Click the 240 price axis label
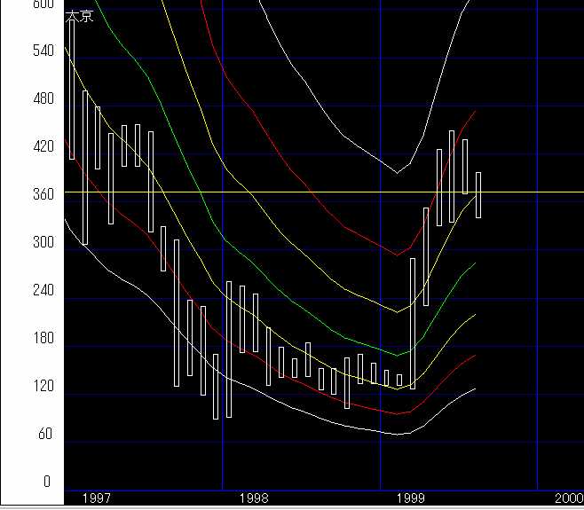This screenshot has height=510, width=584. pos(43,290)
